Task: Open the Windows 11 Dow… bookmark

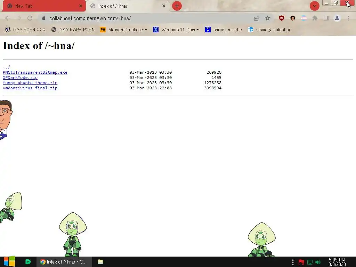Action: (x=176, y=30)
